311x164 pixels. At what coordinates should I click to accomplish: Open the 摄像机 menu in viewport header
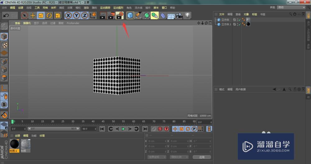tap(27, 23)
